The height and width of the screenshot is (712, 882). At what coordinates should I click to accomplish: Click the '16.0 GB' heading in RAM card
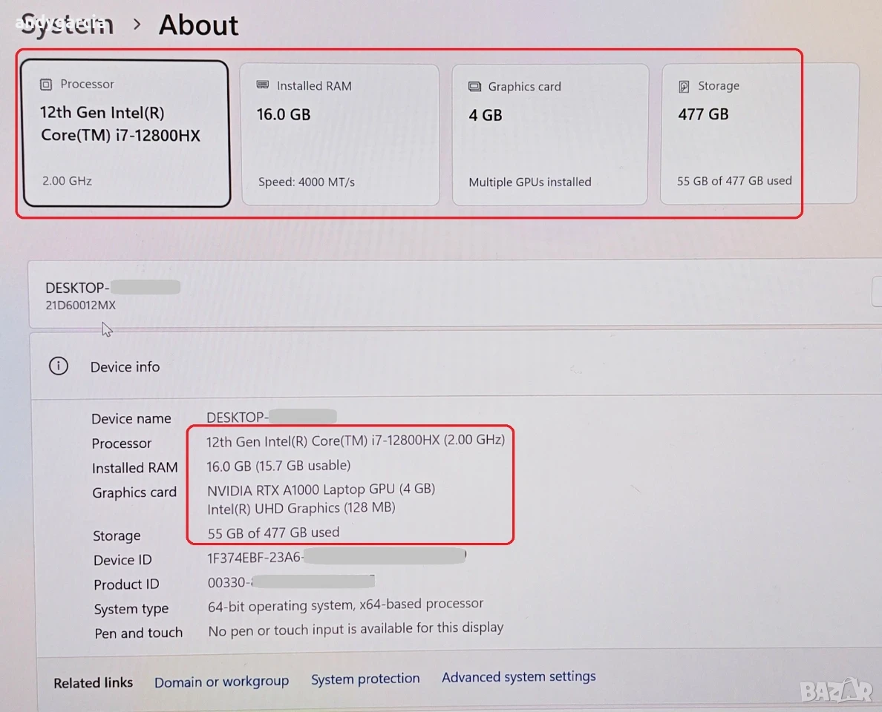click(x=284, y=115)
